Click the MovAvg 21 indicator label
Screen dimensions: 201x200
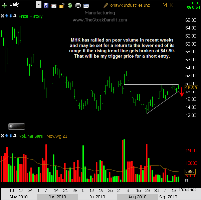point(57,136)
